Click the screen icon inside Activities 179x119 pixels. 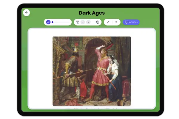126,22
